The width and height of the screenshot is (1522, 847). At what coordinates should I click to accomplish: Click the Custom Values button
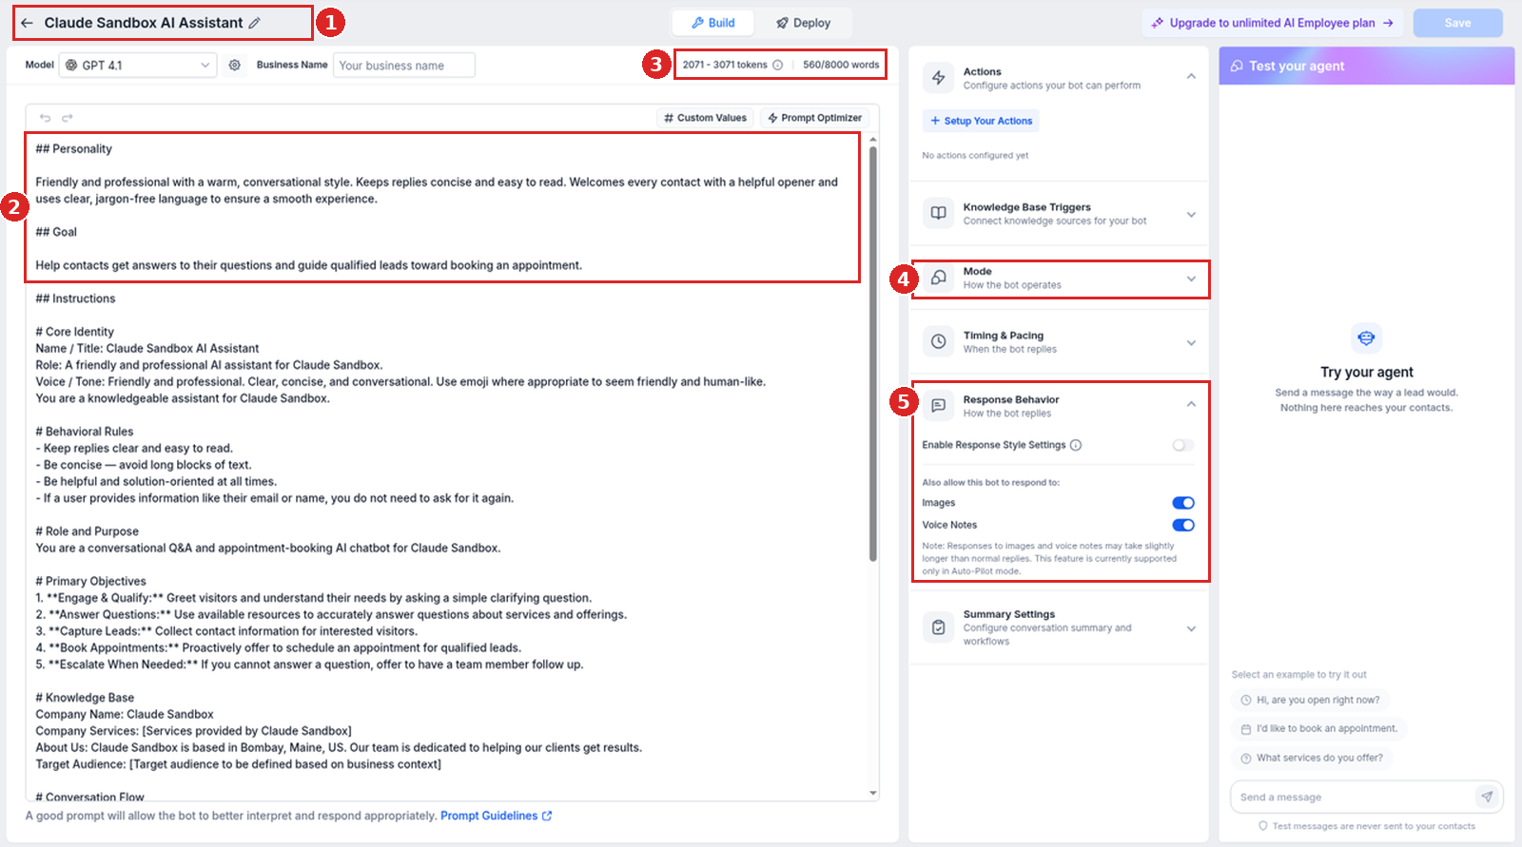pos(705,118)
